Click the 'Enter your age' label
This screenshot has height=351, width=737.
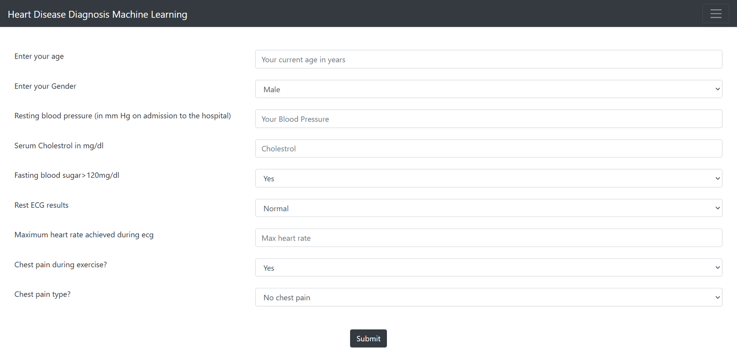39,56
